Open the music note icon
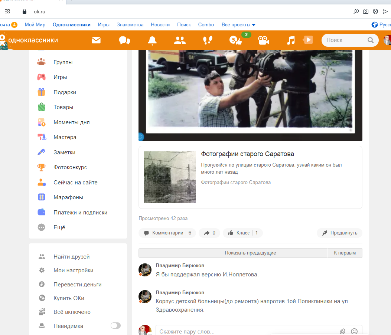 tap(291, 40)
